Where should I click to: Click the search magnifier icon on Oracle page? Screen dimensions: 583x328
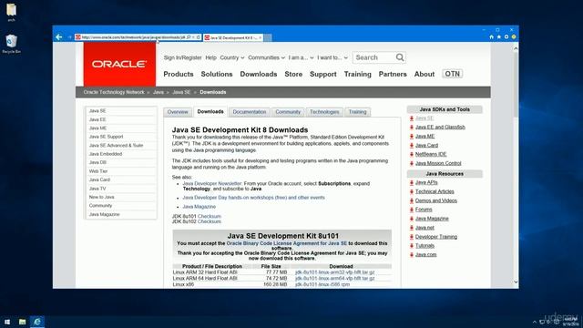[400, 57]
